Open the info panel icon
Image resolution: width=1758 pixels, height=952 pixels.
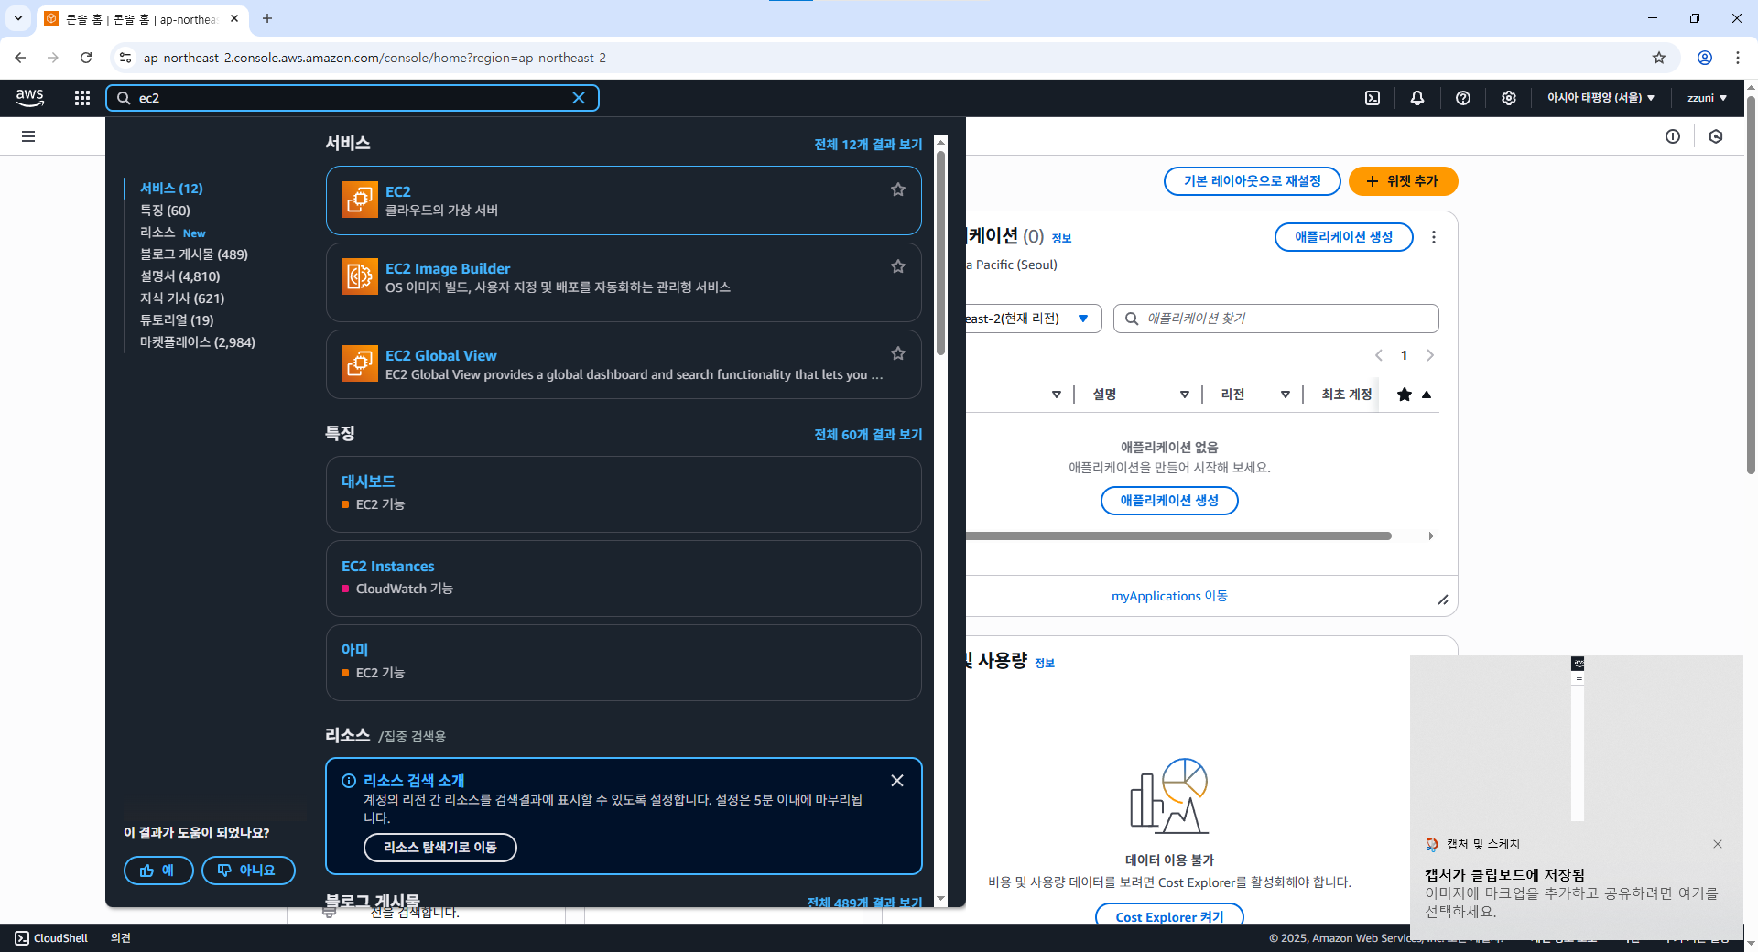pos(1673,136)
